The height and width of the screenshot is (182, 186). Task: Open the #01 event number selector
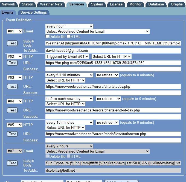[x=14, y=31]
